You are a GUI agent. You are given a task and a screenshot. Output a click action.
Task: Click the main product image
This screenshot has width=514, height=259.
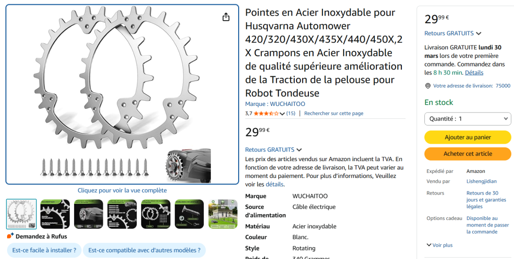click(122, 94)
